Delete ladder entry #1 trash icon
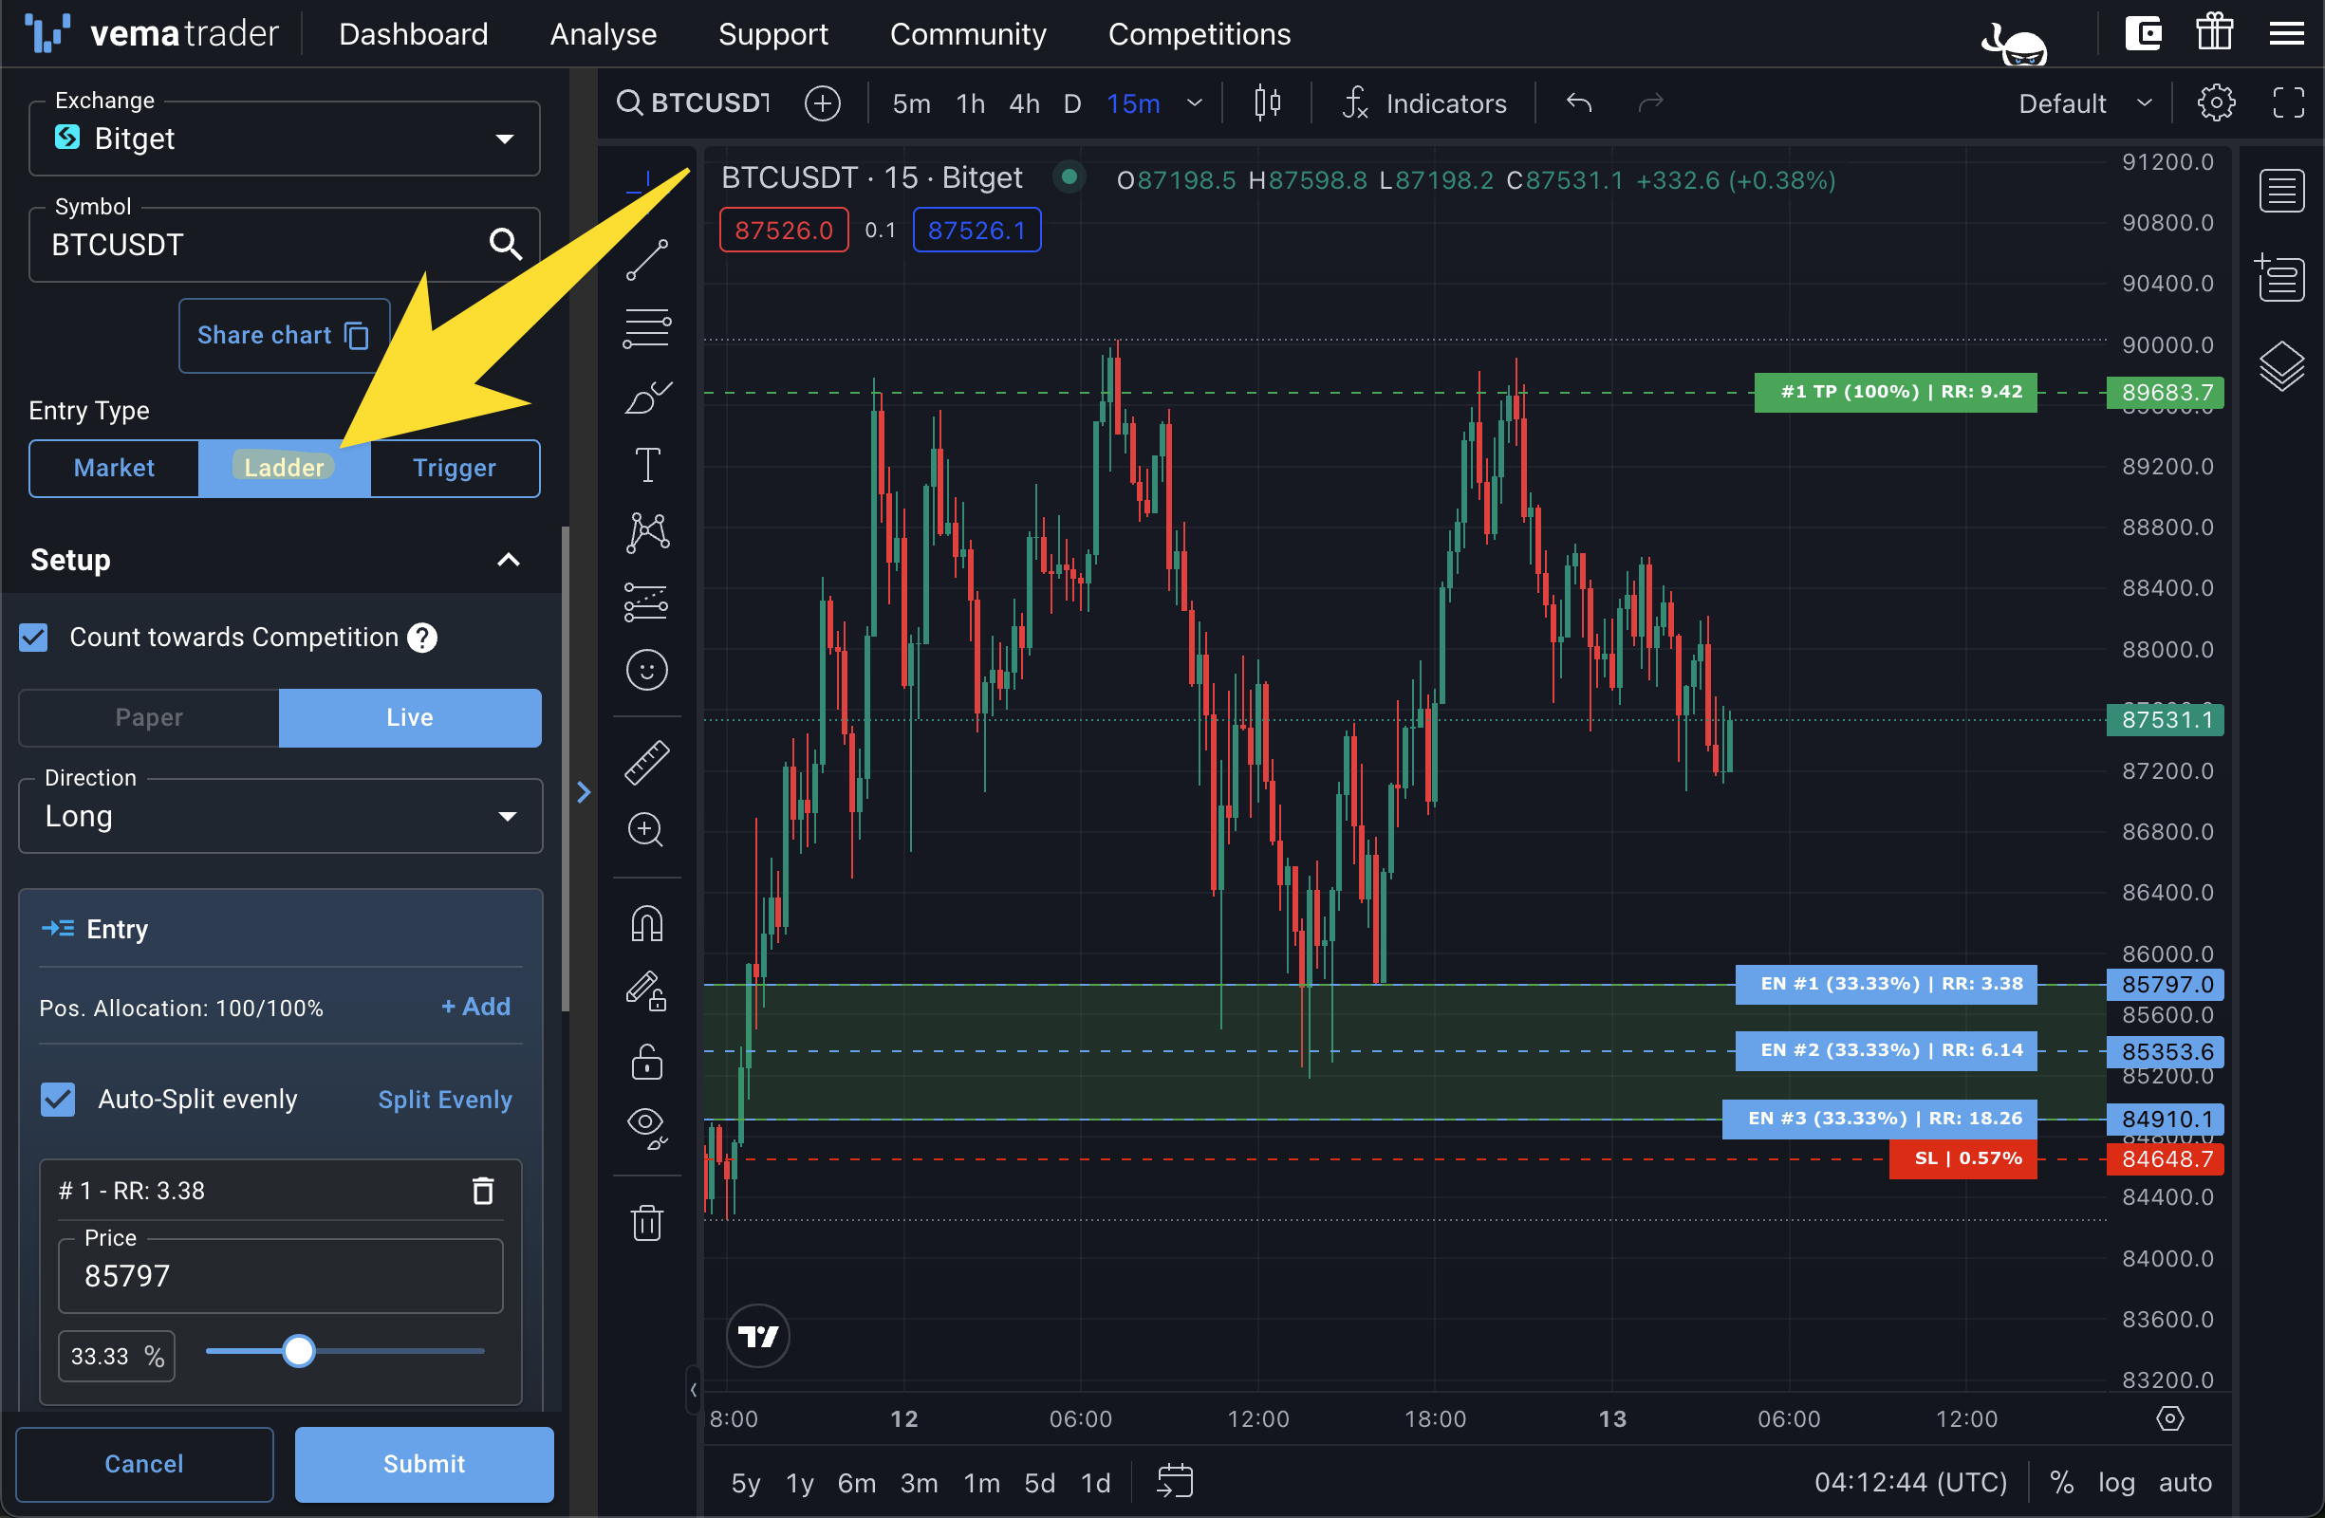 (483, 1190)
